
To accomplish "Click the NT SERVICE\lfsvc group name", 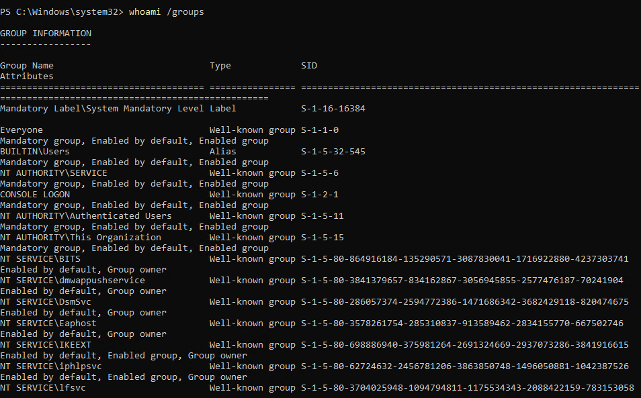I will tap(43, 388).
